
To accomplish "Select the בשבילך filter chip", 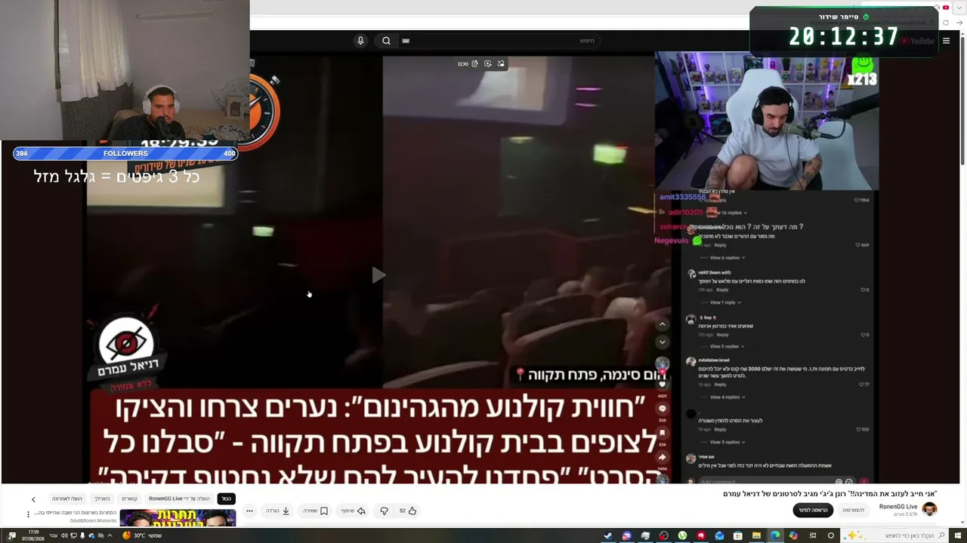I will pyautogui.click(x=102, y=499).
